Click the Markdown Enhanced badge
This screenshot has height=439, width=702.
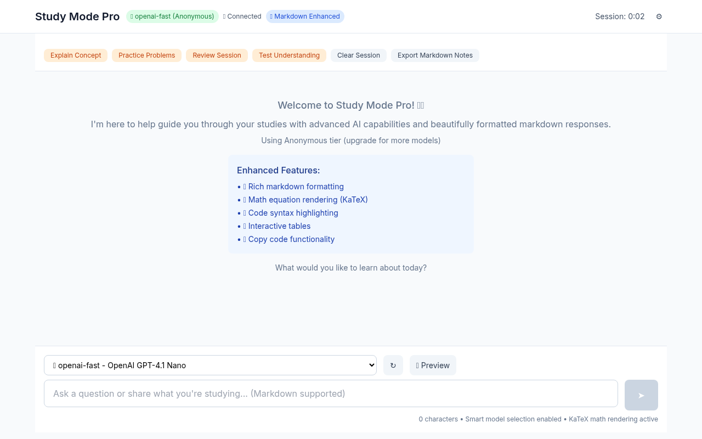pyautogui.click(x=305, y=16)
